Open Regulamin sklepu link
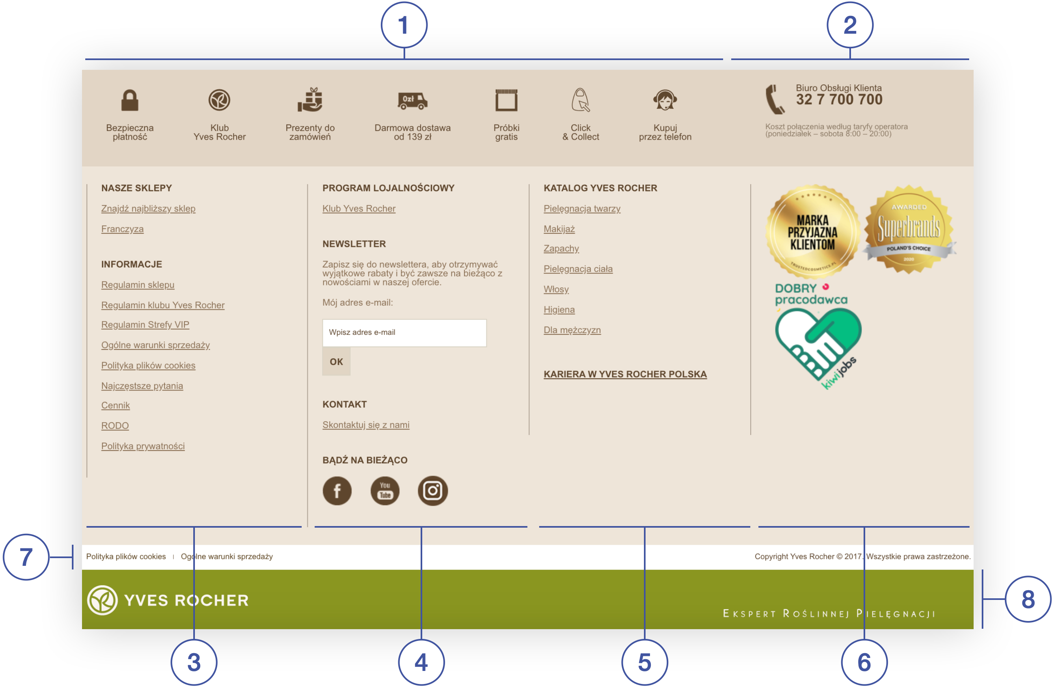 (x=138, y=285)
